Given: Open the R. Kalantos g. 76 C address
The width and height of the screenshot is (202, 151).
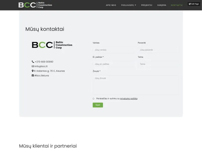Looking at the screenshot, I should [x=49, y=71].
